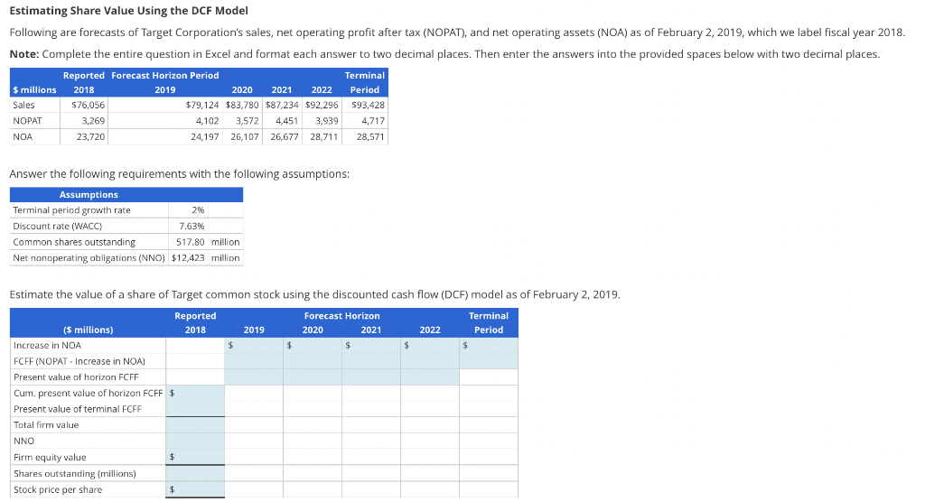The width and height of the screenshot is (925, 502).
Task: Click FCFF Terminal Period input field
Action: coord(489,361)
